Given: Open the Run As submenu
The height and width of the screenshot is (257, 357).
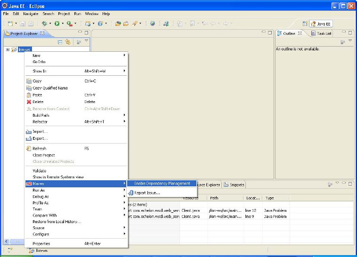Looking at the screenshot, I should (76, 190).
